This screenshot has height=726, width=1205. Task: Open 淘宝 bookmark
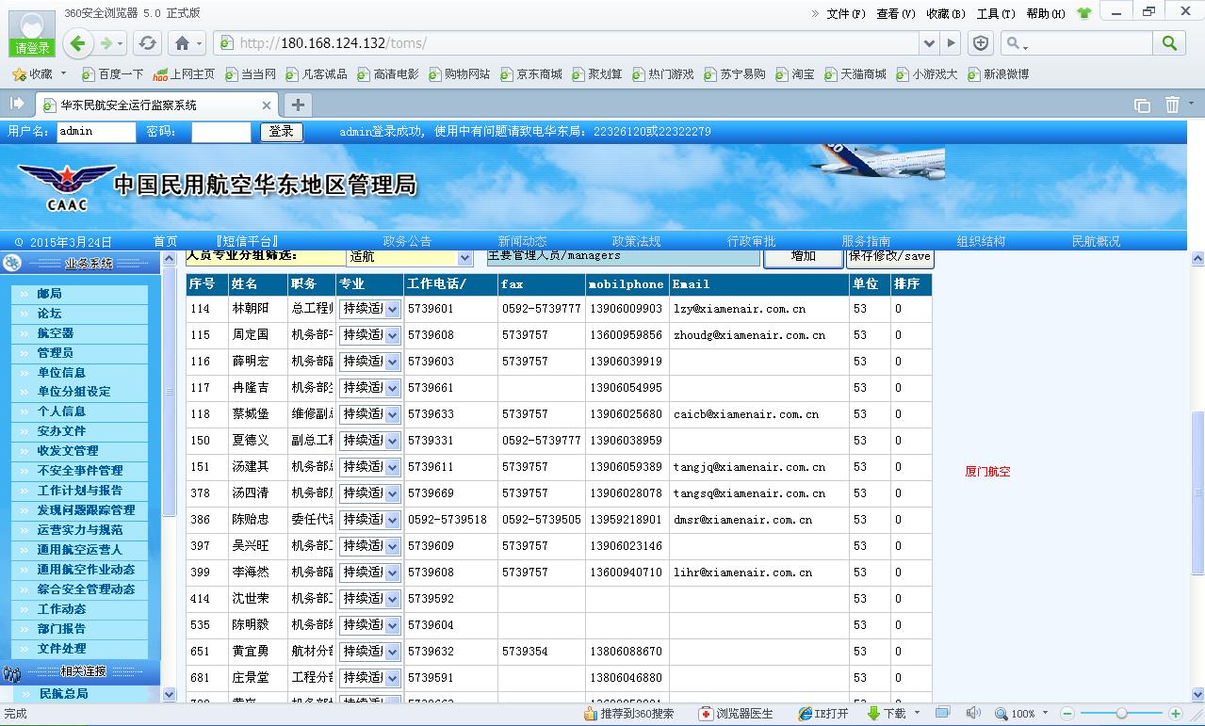coord(795,73)
